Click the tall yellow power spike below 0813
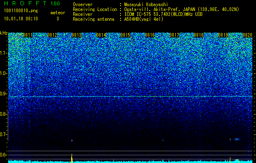This screenshot has width=256, height=163. tap(72, 158)
